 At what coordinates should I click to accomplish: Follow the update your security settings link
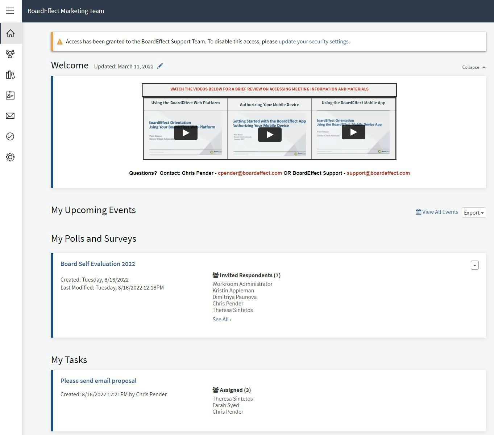314,42
